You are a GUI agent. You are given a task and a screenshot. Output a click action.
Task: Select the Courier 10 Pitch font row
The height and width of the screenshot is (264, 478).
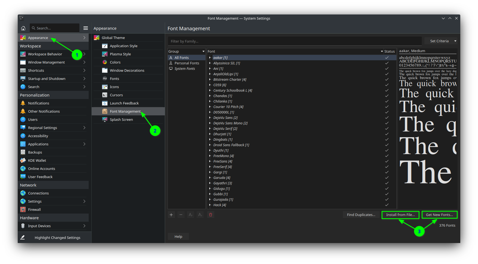tap(301, 107)
